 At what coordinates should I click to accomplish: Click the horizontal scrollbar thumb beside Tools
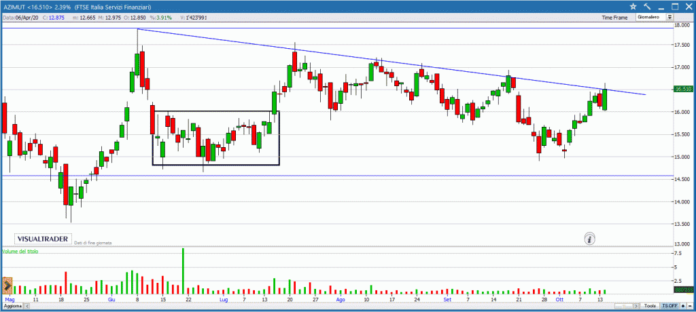point(624,307)
